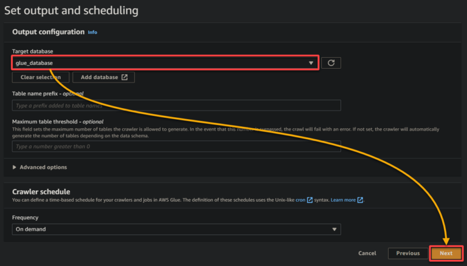Image resolution: width=467 pixels, height=266 pixels.
Task: Cancel the crawler setup
Action: coord(367,253)
